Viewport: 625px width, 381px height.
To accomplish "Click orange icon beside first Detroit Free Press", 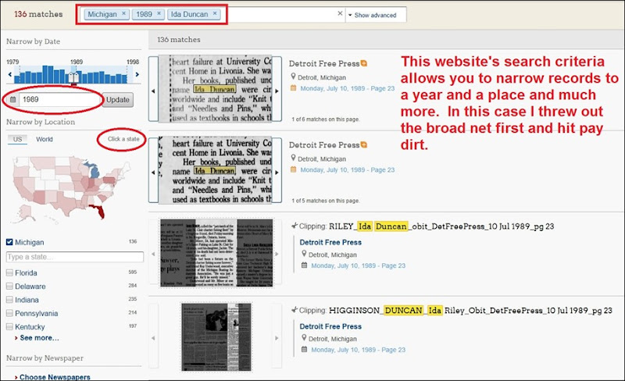I will point(363,63).
